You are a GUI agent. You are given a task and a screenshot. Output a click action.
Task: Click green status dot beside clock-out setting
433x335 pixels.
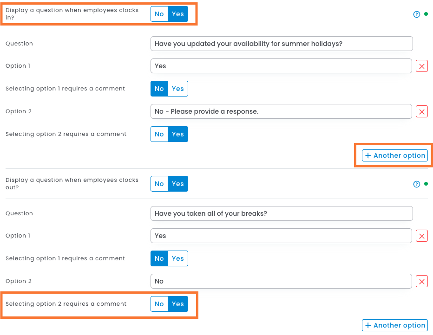coord(426,184)
